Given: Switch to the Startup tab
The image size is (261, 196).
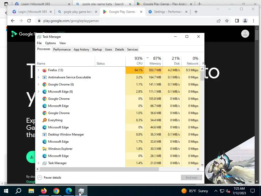Looking at the screenshot, I should pos(97,50).
